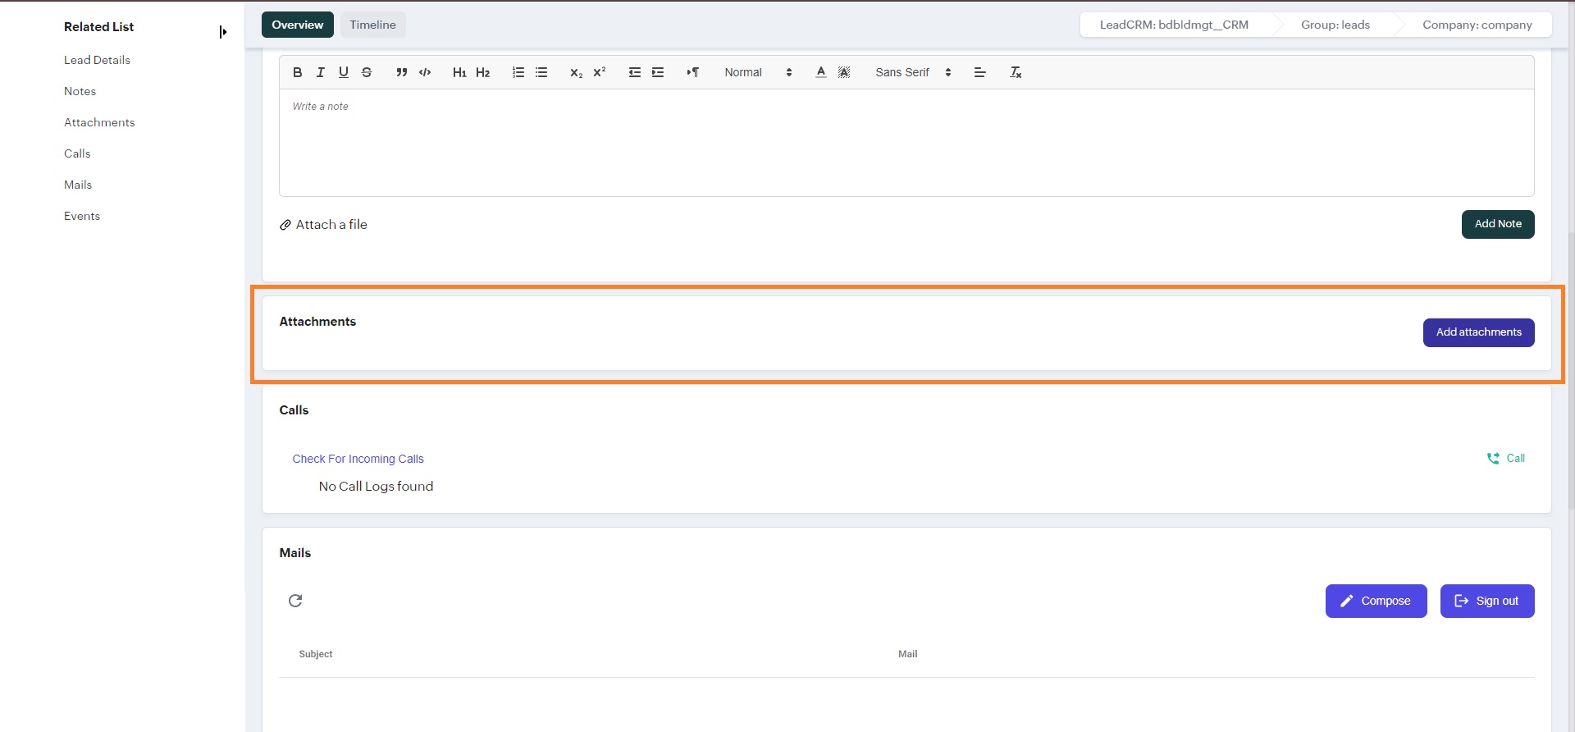Viewport: 1575px width, 732px height.
Task: Click the Attach a file link text
Action: click(331, 225)
